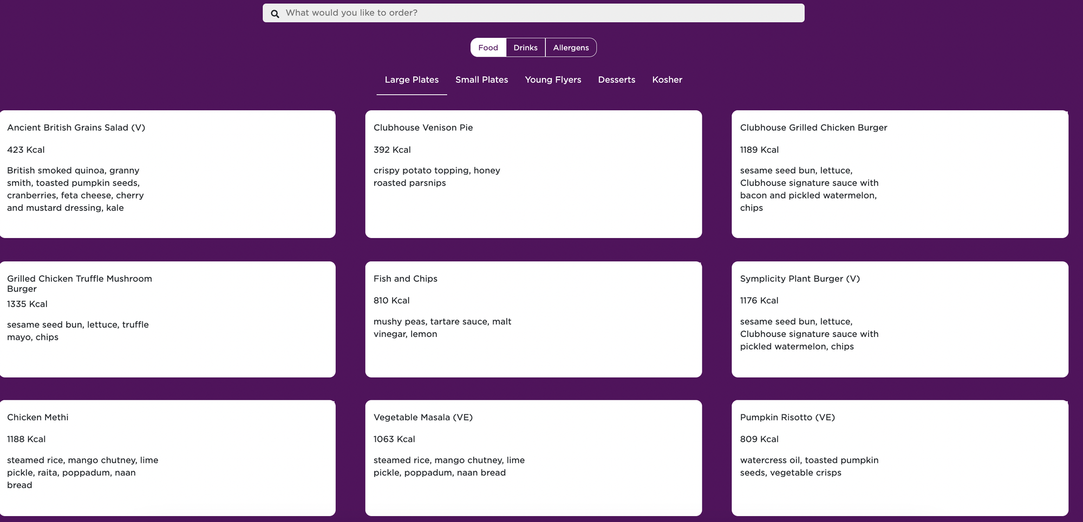Choose the Symplicity Plant Burger card
1083x522 pixels.
(900, 319)
